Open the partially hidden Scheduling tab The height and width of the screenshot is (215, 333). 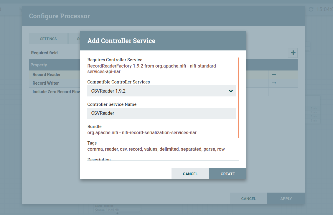(75, 39)
